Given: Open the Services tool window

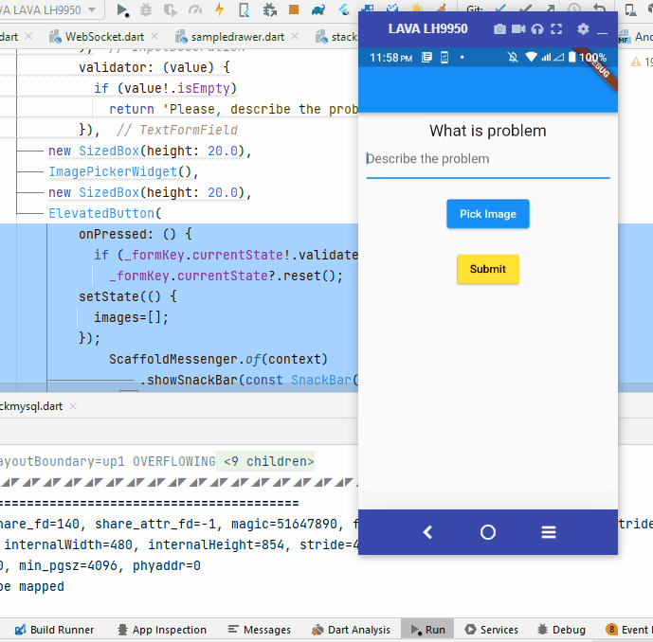Looking at the screenshot, I should point(492,630).
